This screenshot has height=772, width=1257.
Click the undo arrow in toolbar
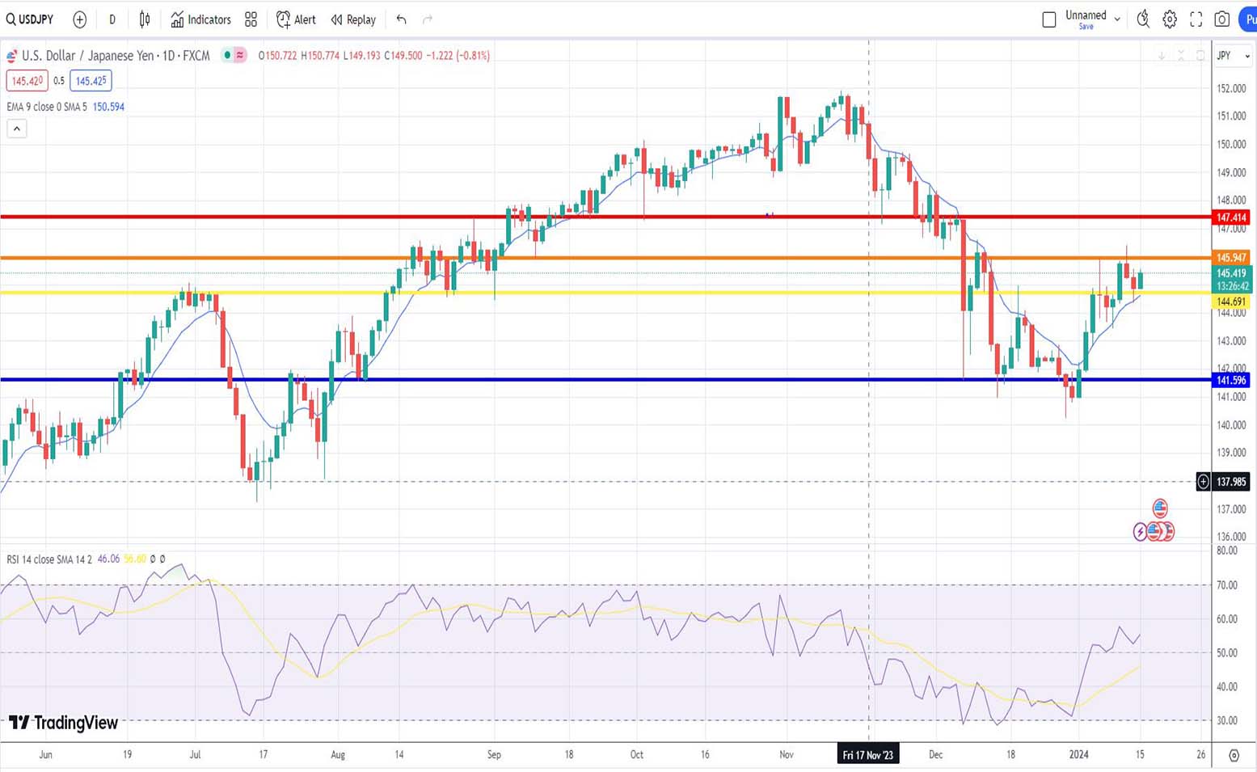[401, 19]
